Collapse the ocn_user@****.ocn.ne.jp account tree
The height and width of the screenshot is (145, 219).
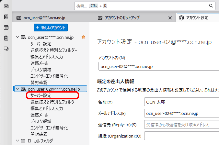(17, 37)
